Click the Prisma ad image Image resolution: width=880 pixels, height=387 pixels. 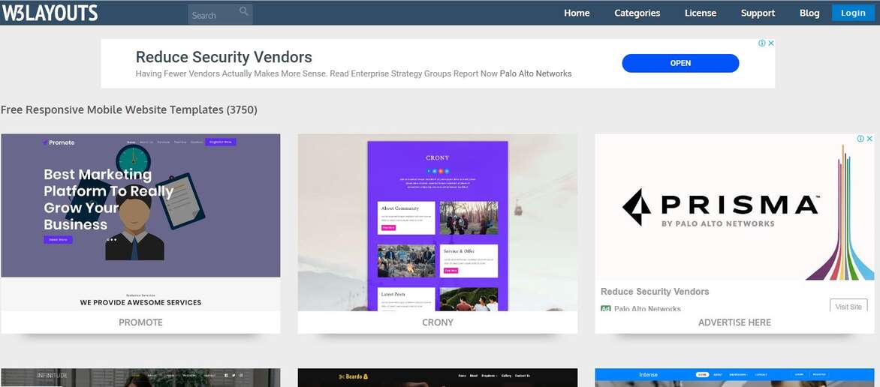734,208
